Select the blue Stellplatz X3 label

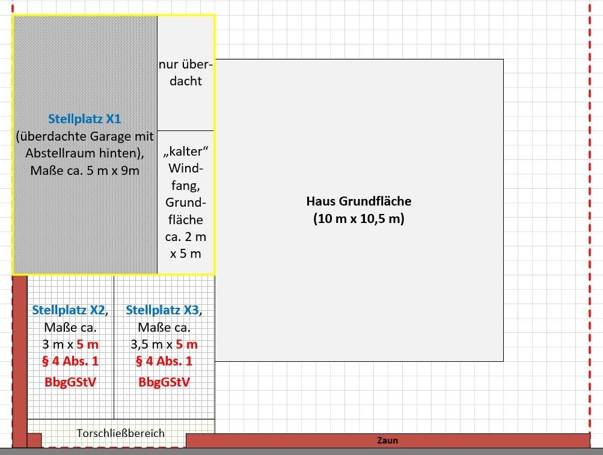tap(162, 310)
